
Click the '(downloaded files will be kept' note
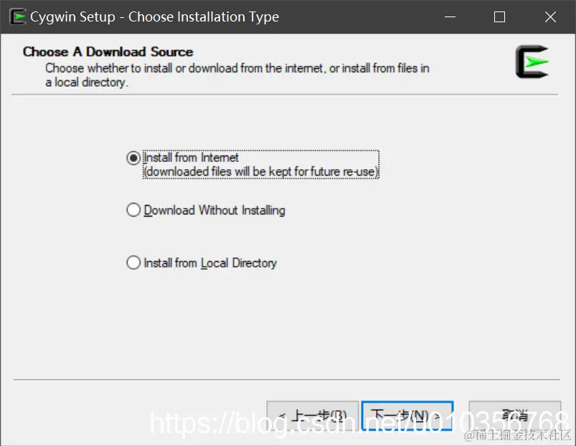(x=261, y=171)
